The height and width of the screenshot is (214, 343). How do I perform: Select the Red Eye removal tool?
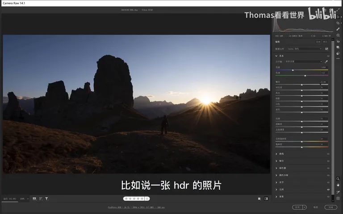[x=338, y=41]
